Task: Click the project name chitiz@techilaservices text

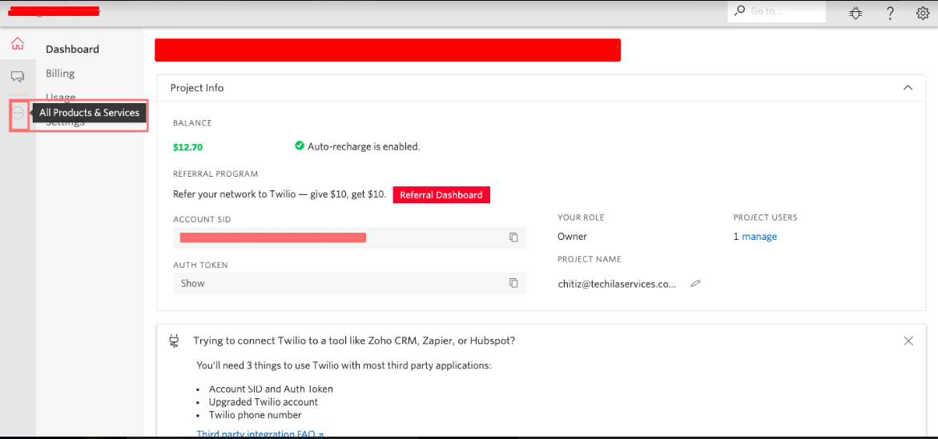Action: point(617,285)
